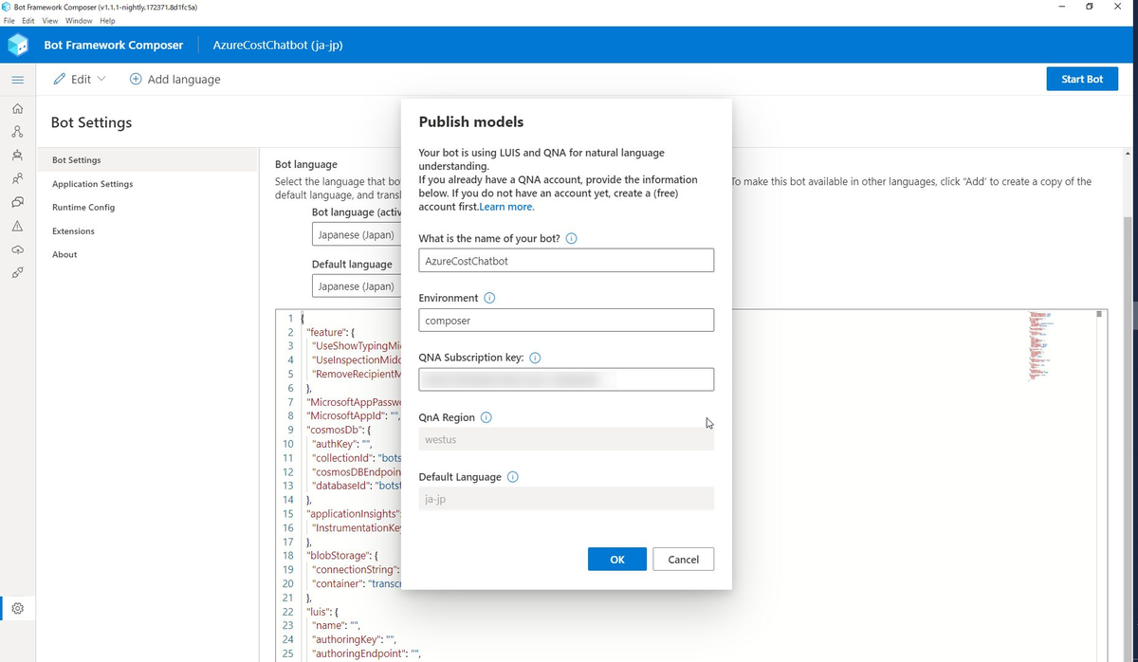Viewport: 1138px width, 662px height.
Task: Open Bot Responses robot icon in the sidebar
Action: click(17, 155)
